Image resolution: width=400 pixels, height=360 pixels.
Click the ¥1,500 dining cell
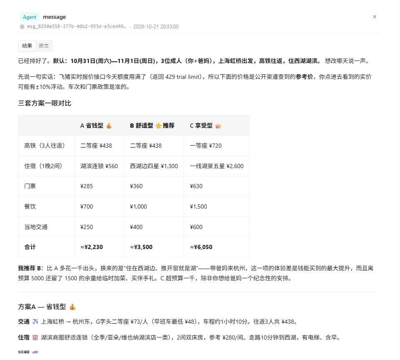[216, 206]
